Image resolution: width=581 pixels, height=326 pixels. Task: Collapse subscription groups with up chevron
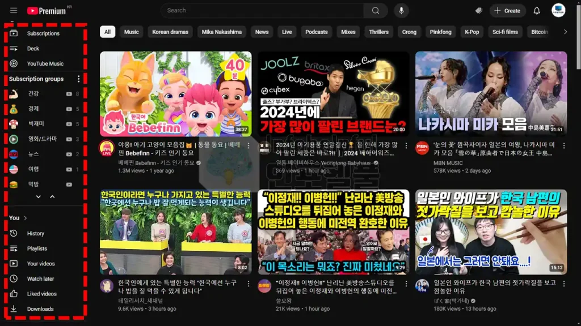click(x=52, y=196)
